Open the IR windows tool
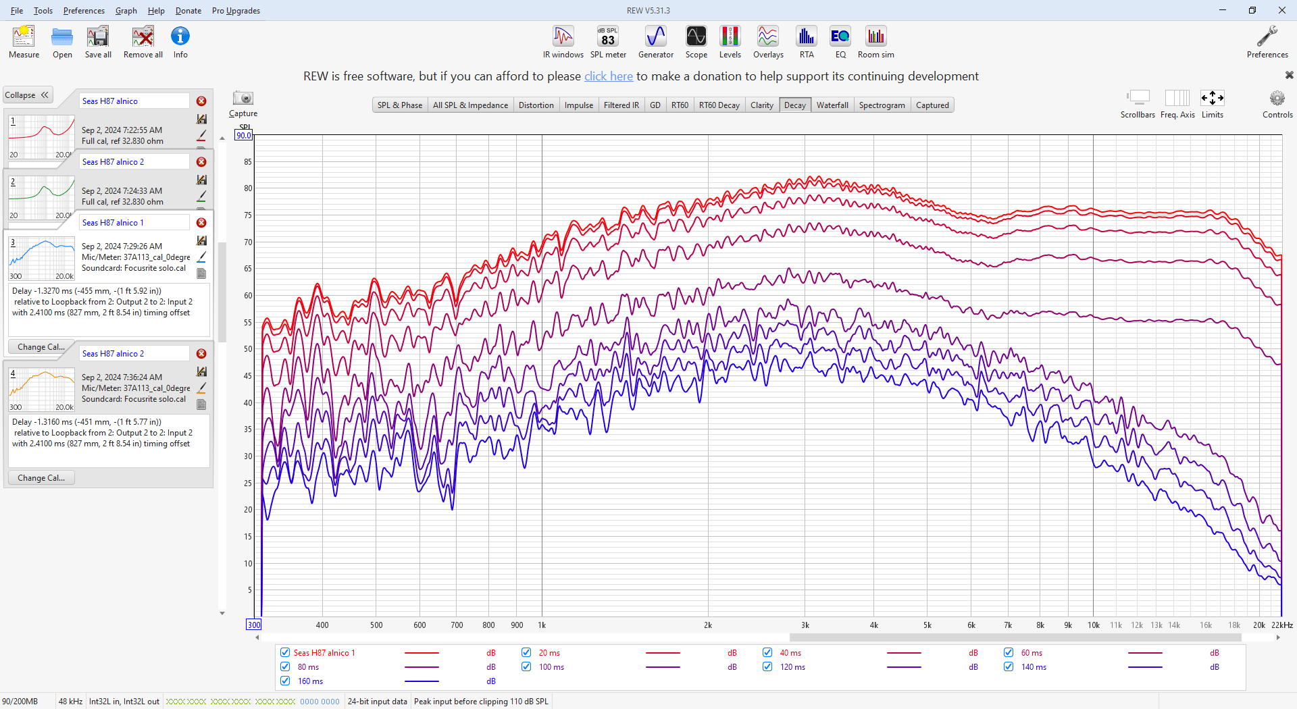The image size is (1297, 709). [x=563, y=42]
